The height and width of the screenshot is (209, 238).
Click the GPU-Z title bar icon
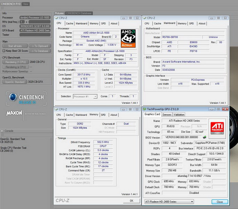[x=145, y=109]
